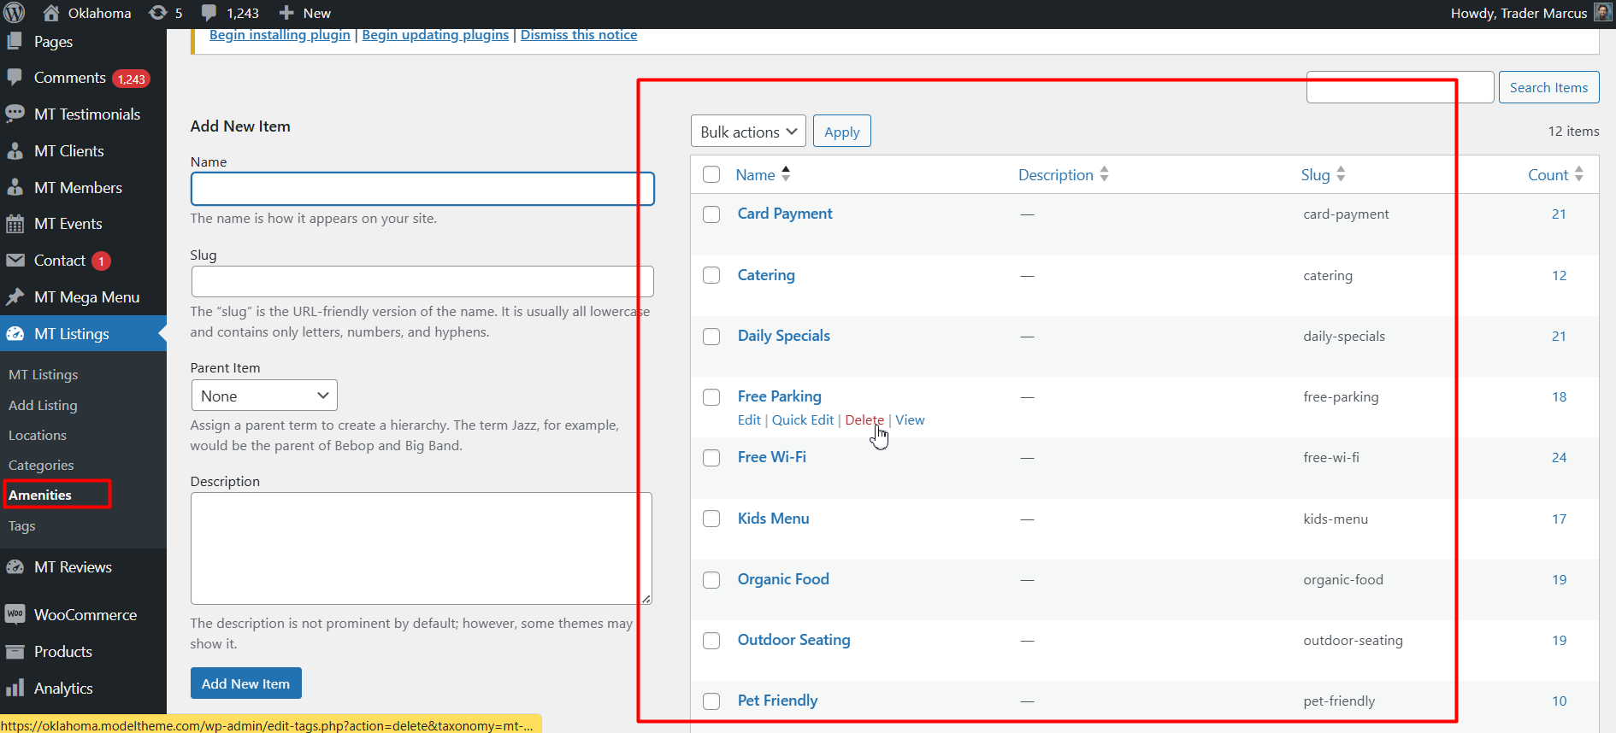The image size is (1616, 733).
Task: Toggle the select-all checkbox in header
Action: click(711, 174)
